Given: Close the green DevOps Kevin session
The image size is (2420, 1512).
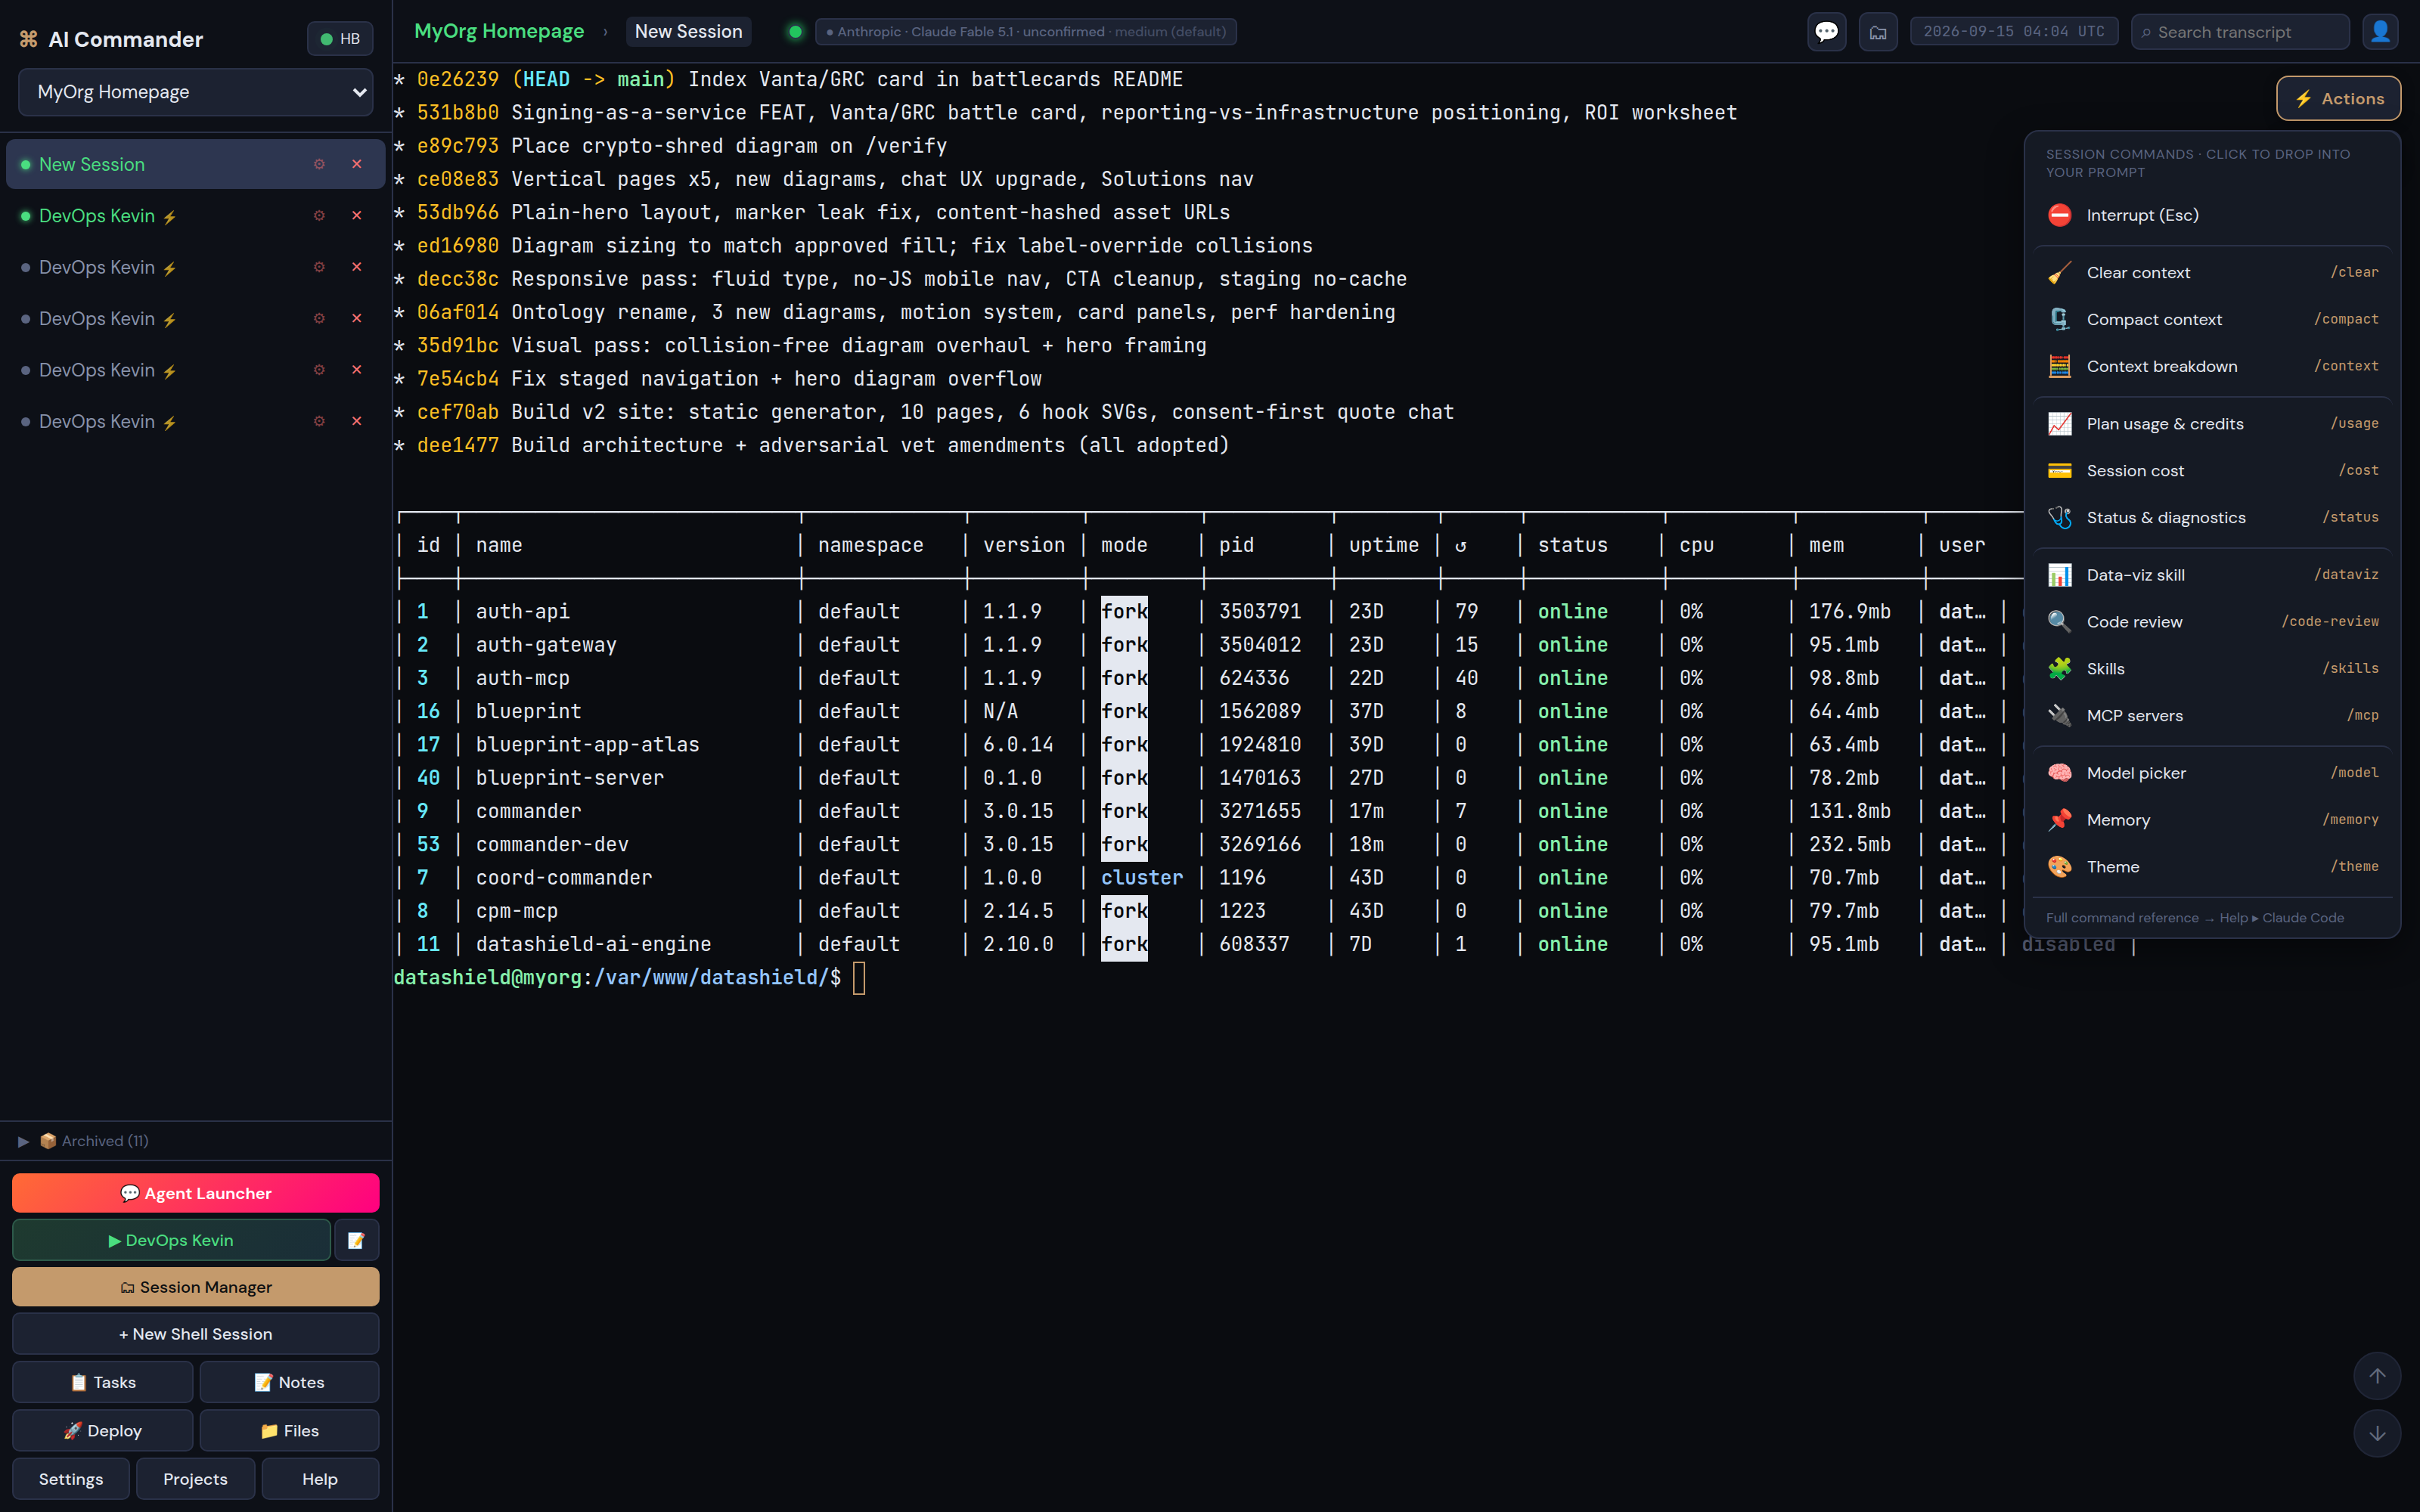Looking at the screenshot, I should click(x=357, y=216).
